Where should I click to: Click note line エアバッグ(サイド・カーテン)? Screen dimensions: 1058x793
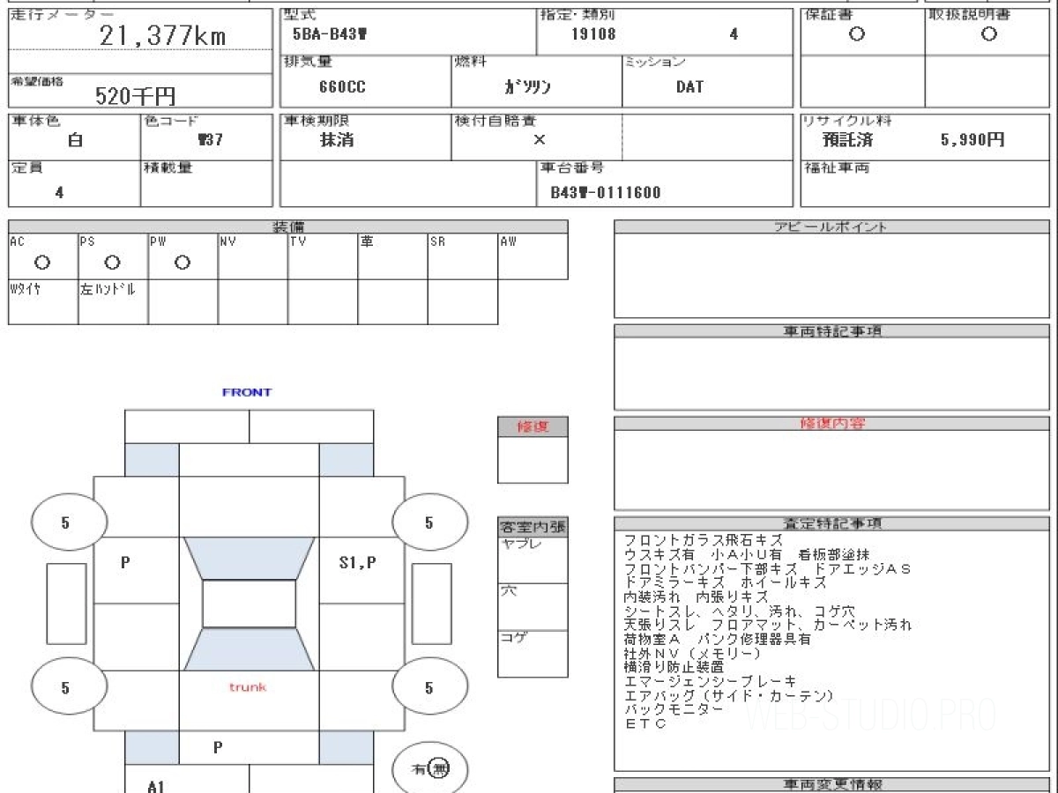[x=728, y=695]
